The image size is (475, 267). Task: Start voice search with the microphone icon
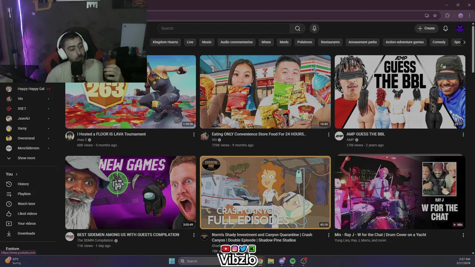(x=314, y=29)
